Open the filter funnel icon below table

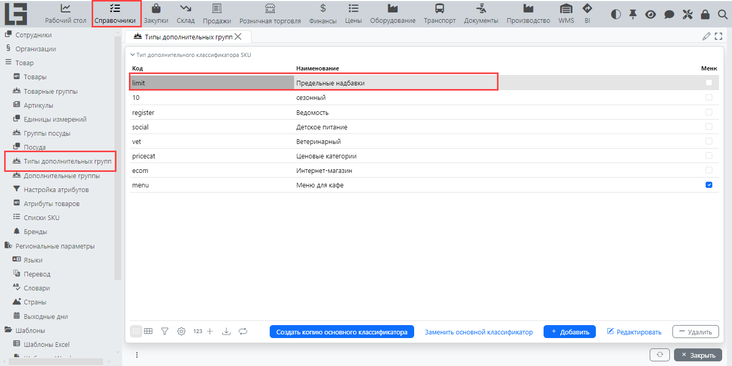pos(165,331)
